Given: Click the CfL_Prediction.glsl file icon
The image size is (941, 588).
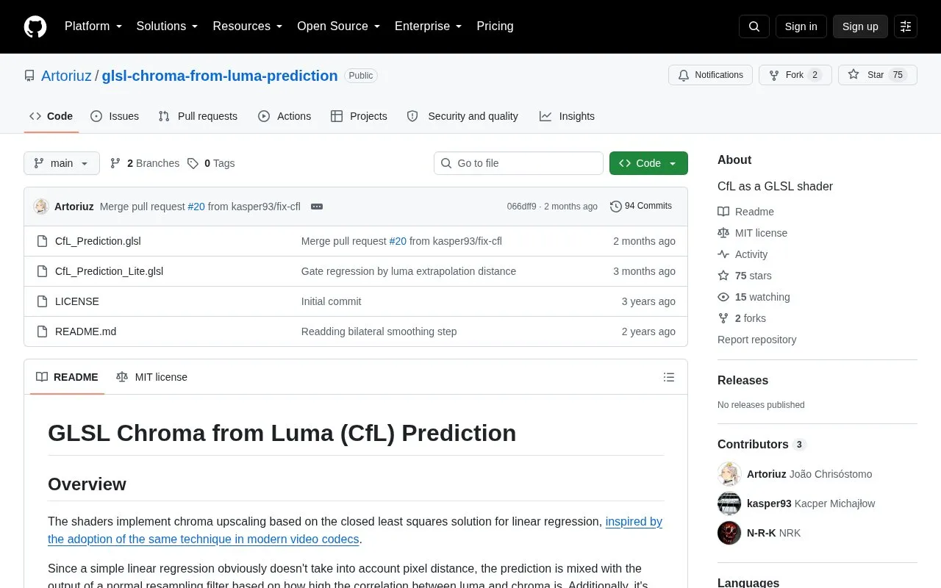Looking at the screenshot, I should click(42, 241).
